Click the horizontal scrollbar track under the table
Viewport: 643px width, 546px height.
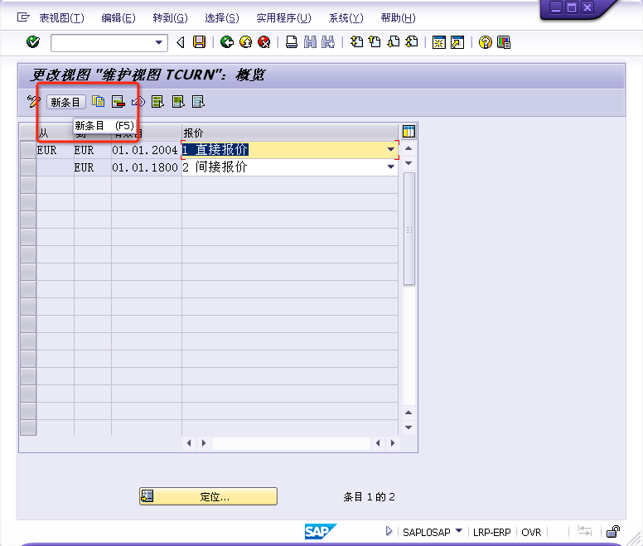click(291, 443)
